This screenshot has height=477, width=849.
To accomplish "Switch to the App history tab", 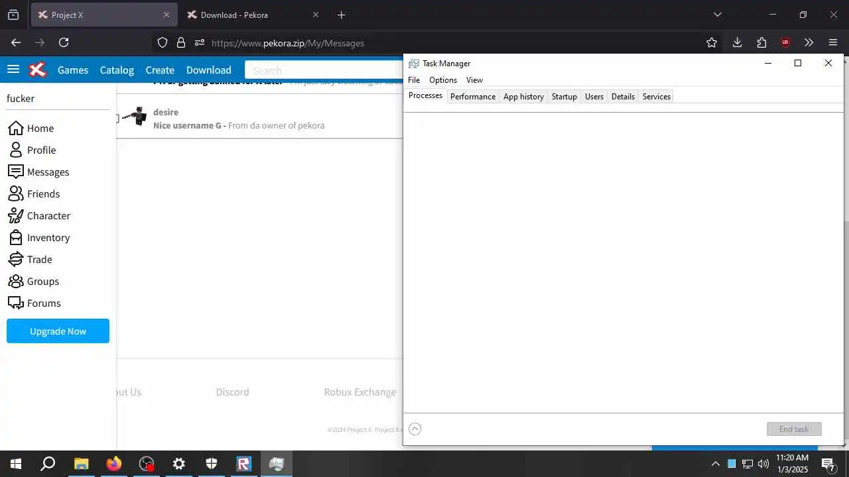I will 523,96.
